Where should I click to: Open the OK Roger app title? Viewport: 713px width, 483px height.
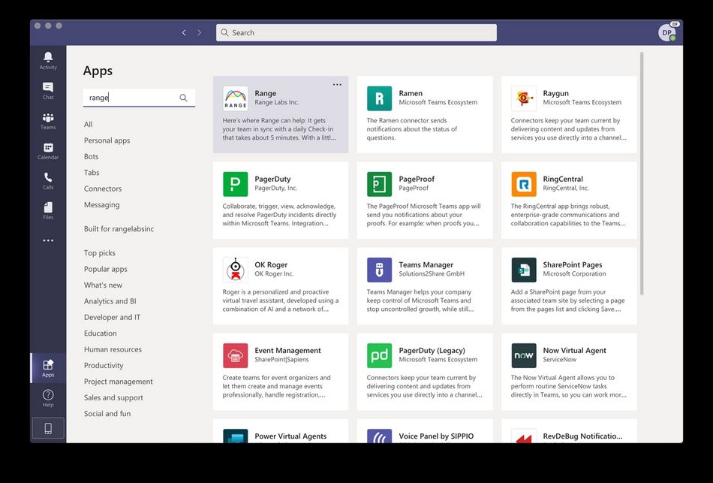pyautogui.click(x=271, y=264)
